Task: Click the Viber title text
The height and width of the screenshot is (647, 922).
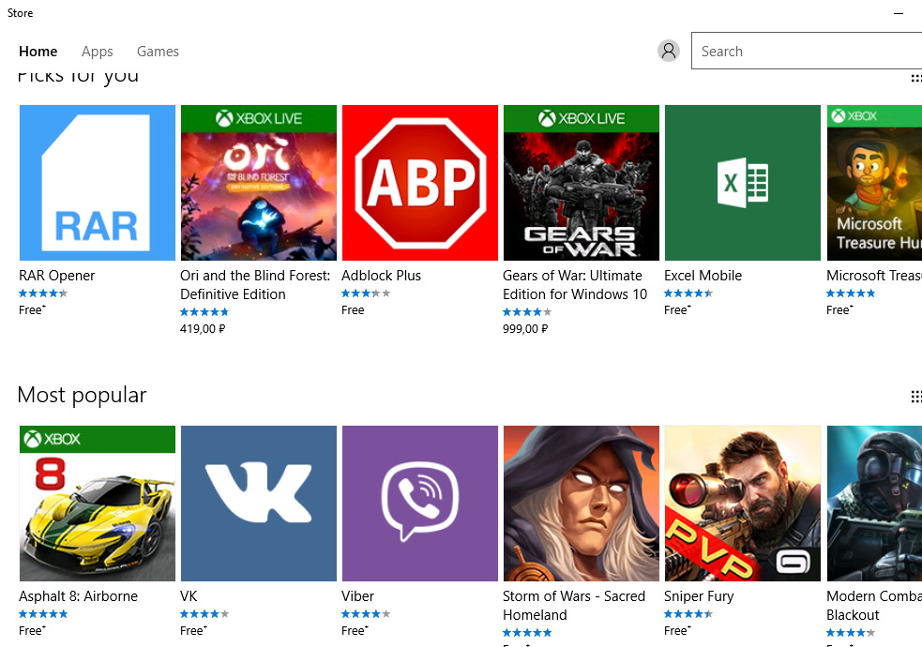Action: click(x=357, y=596)
